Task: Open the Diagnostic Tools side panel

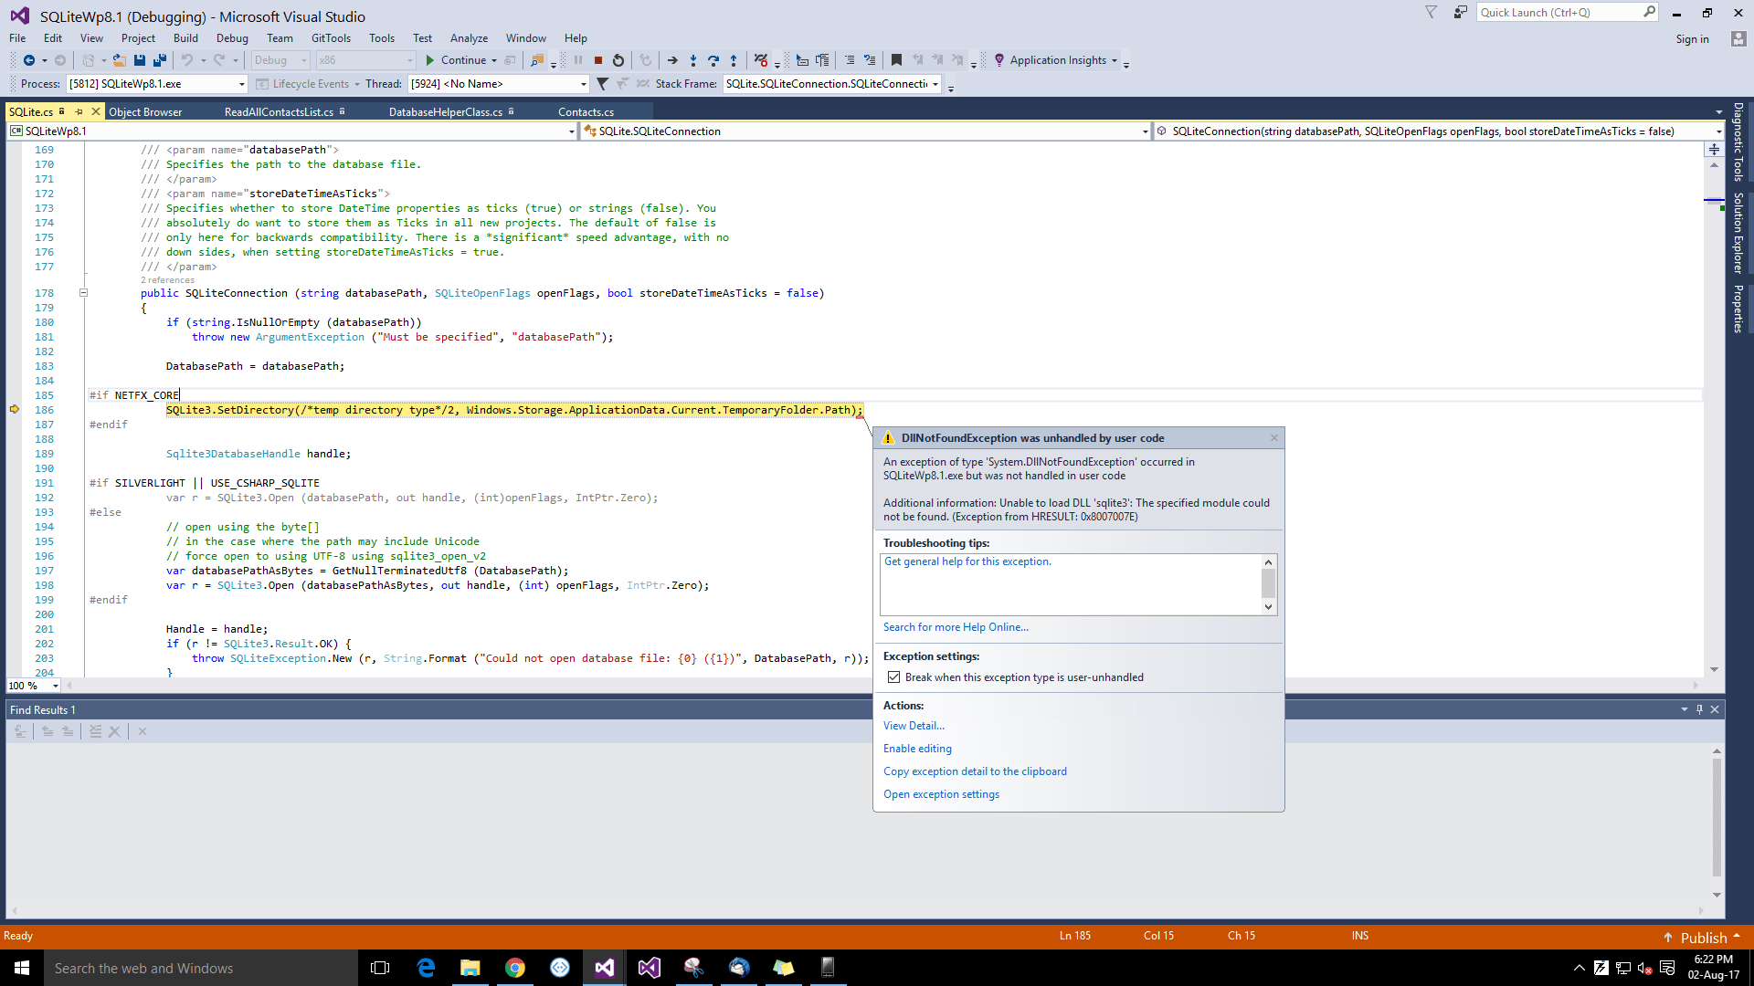Action: pyautogui.click(x=1738, y=142)
